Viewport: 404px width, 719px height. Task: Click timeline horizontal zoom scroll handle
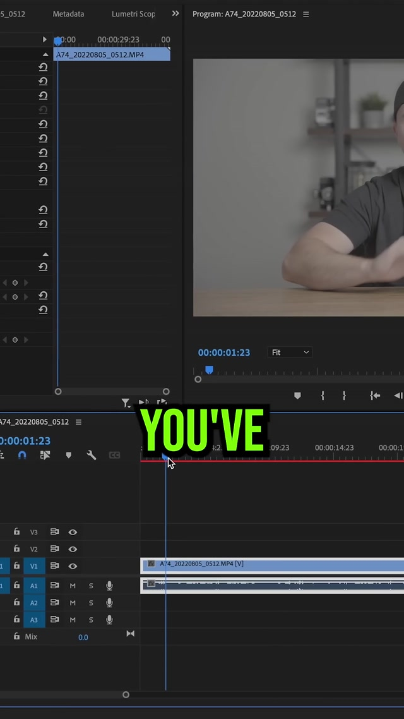point(126,695)
